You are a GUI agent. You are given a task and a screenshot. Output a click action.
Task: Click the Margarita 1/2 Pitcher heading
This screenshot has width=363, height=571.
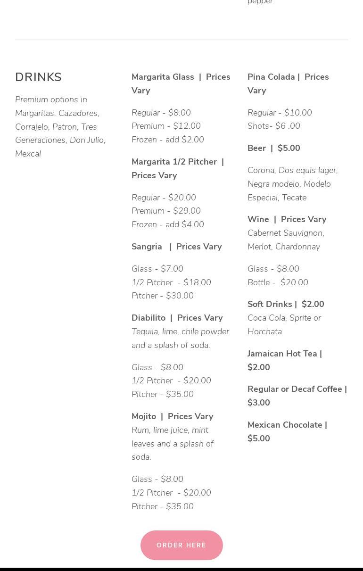pos(178,168)
